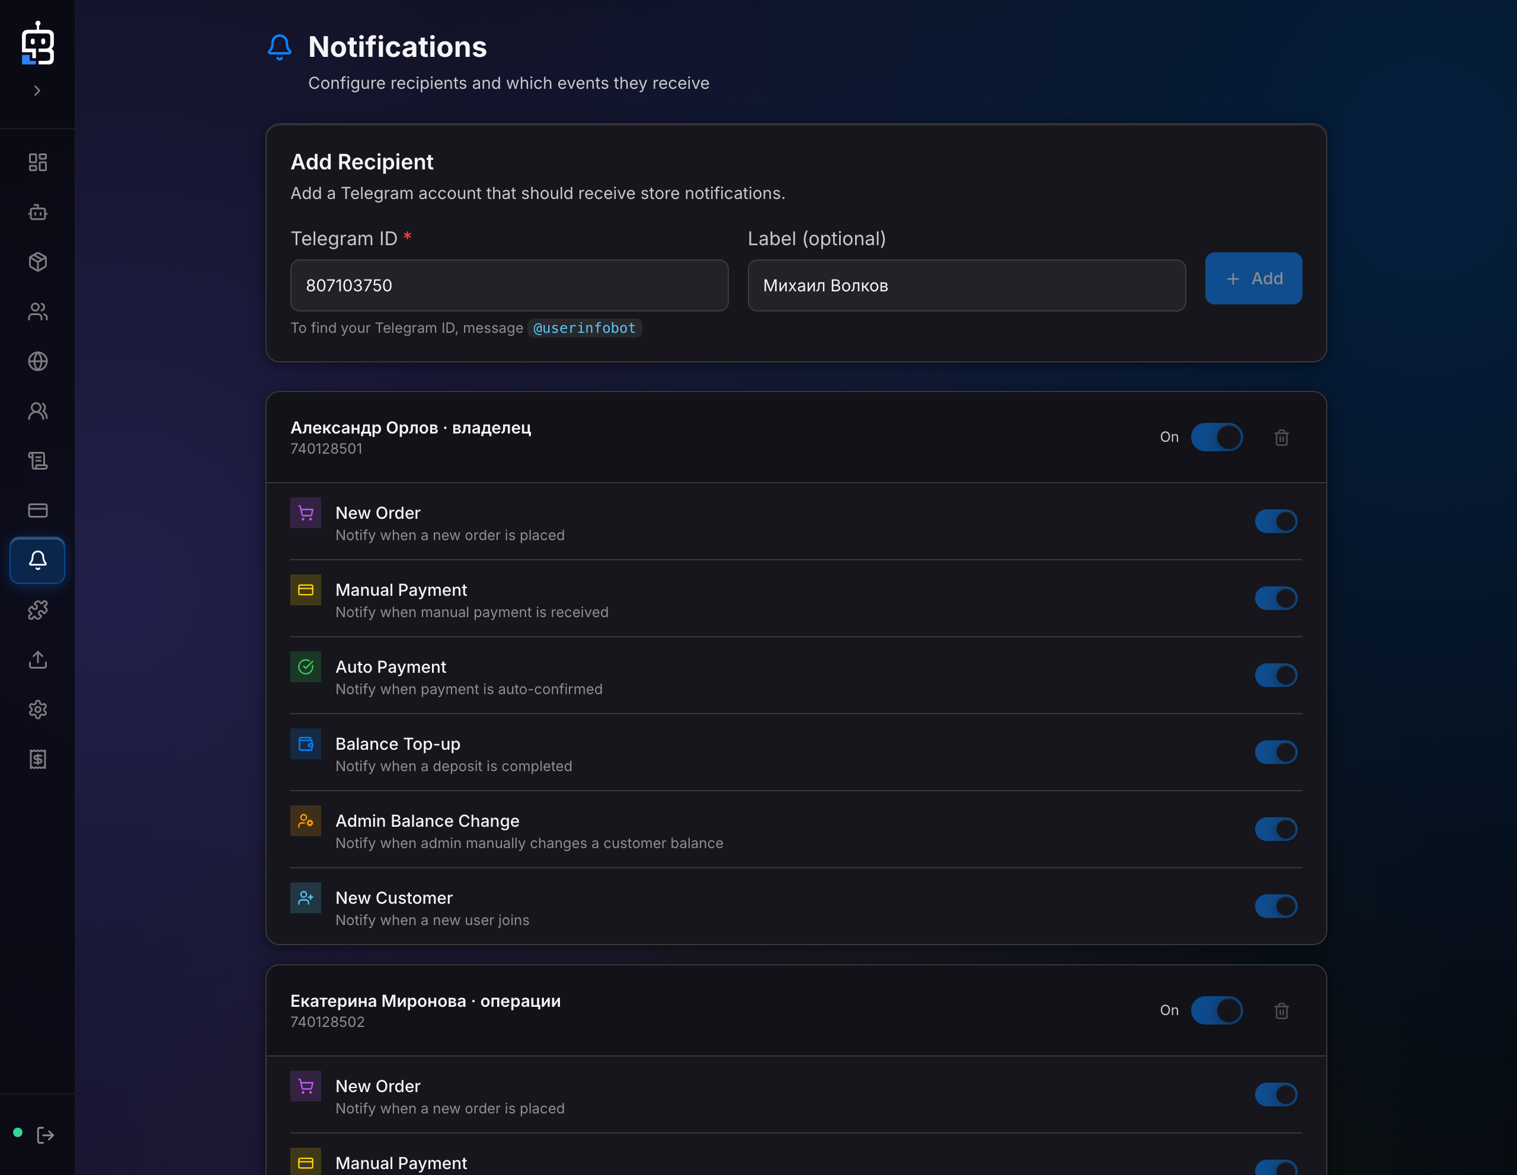Image resolution: width=1517 pixels, height=1175 pixels.
Task: Toggle New Customer notification switch
Action: tap(1276, 906)
